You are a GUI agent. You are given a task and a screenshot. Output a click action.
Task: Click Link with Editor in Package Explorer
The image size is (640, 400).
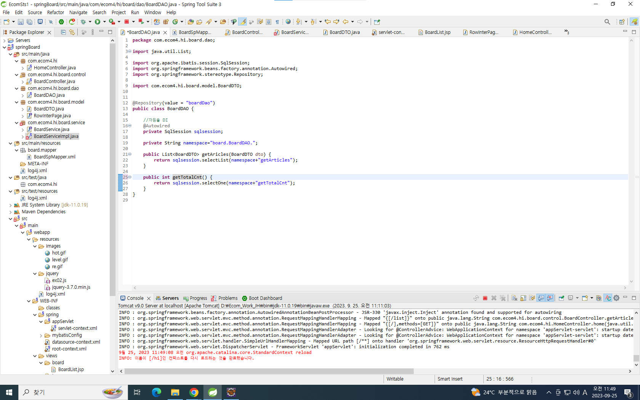pyautogui.click(x=72, y=32)
